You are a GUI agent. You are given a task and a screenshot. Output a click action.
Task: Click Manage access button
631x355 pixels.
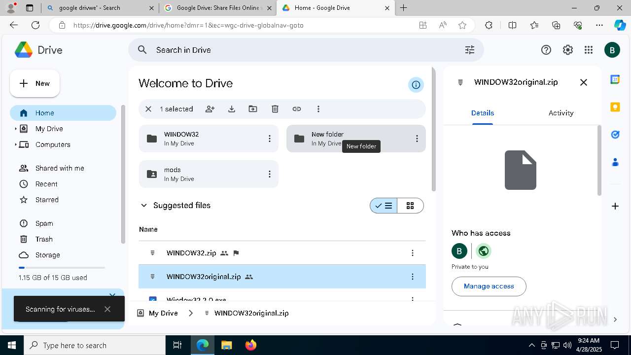tap(489, 286)
